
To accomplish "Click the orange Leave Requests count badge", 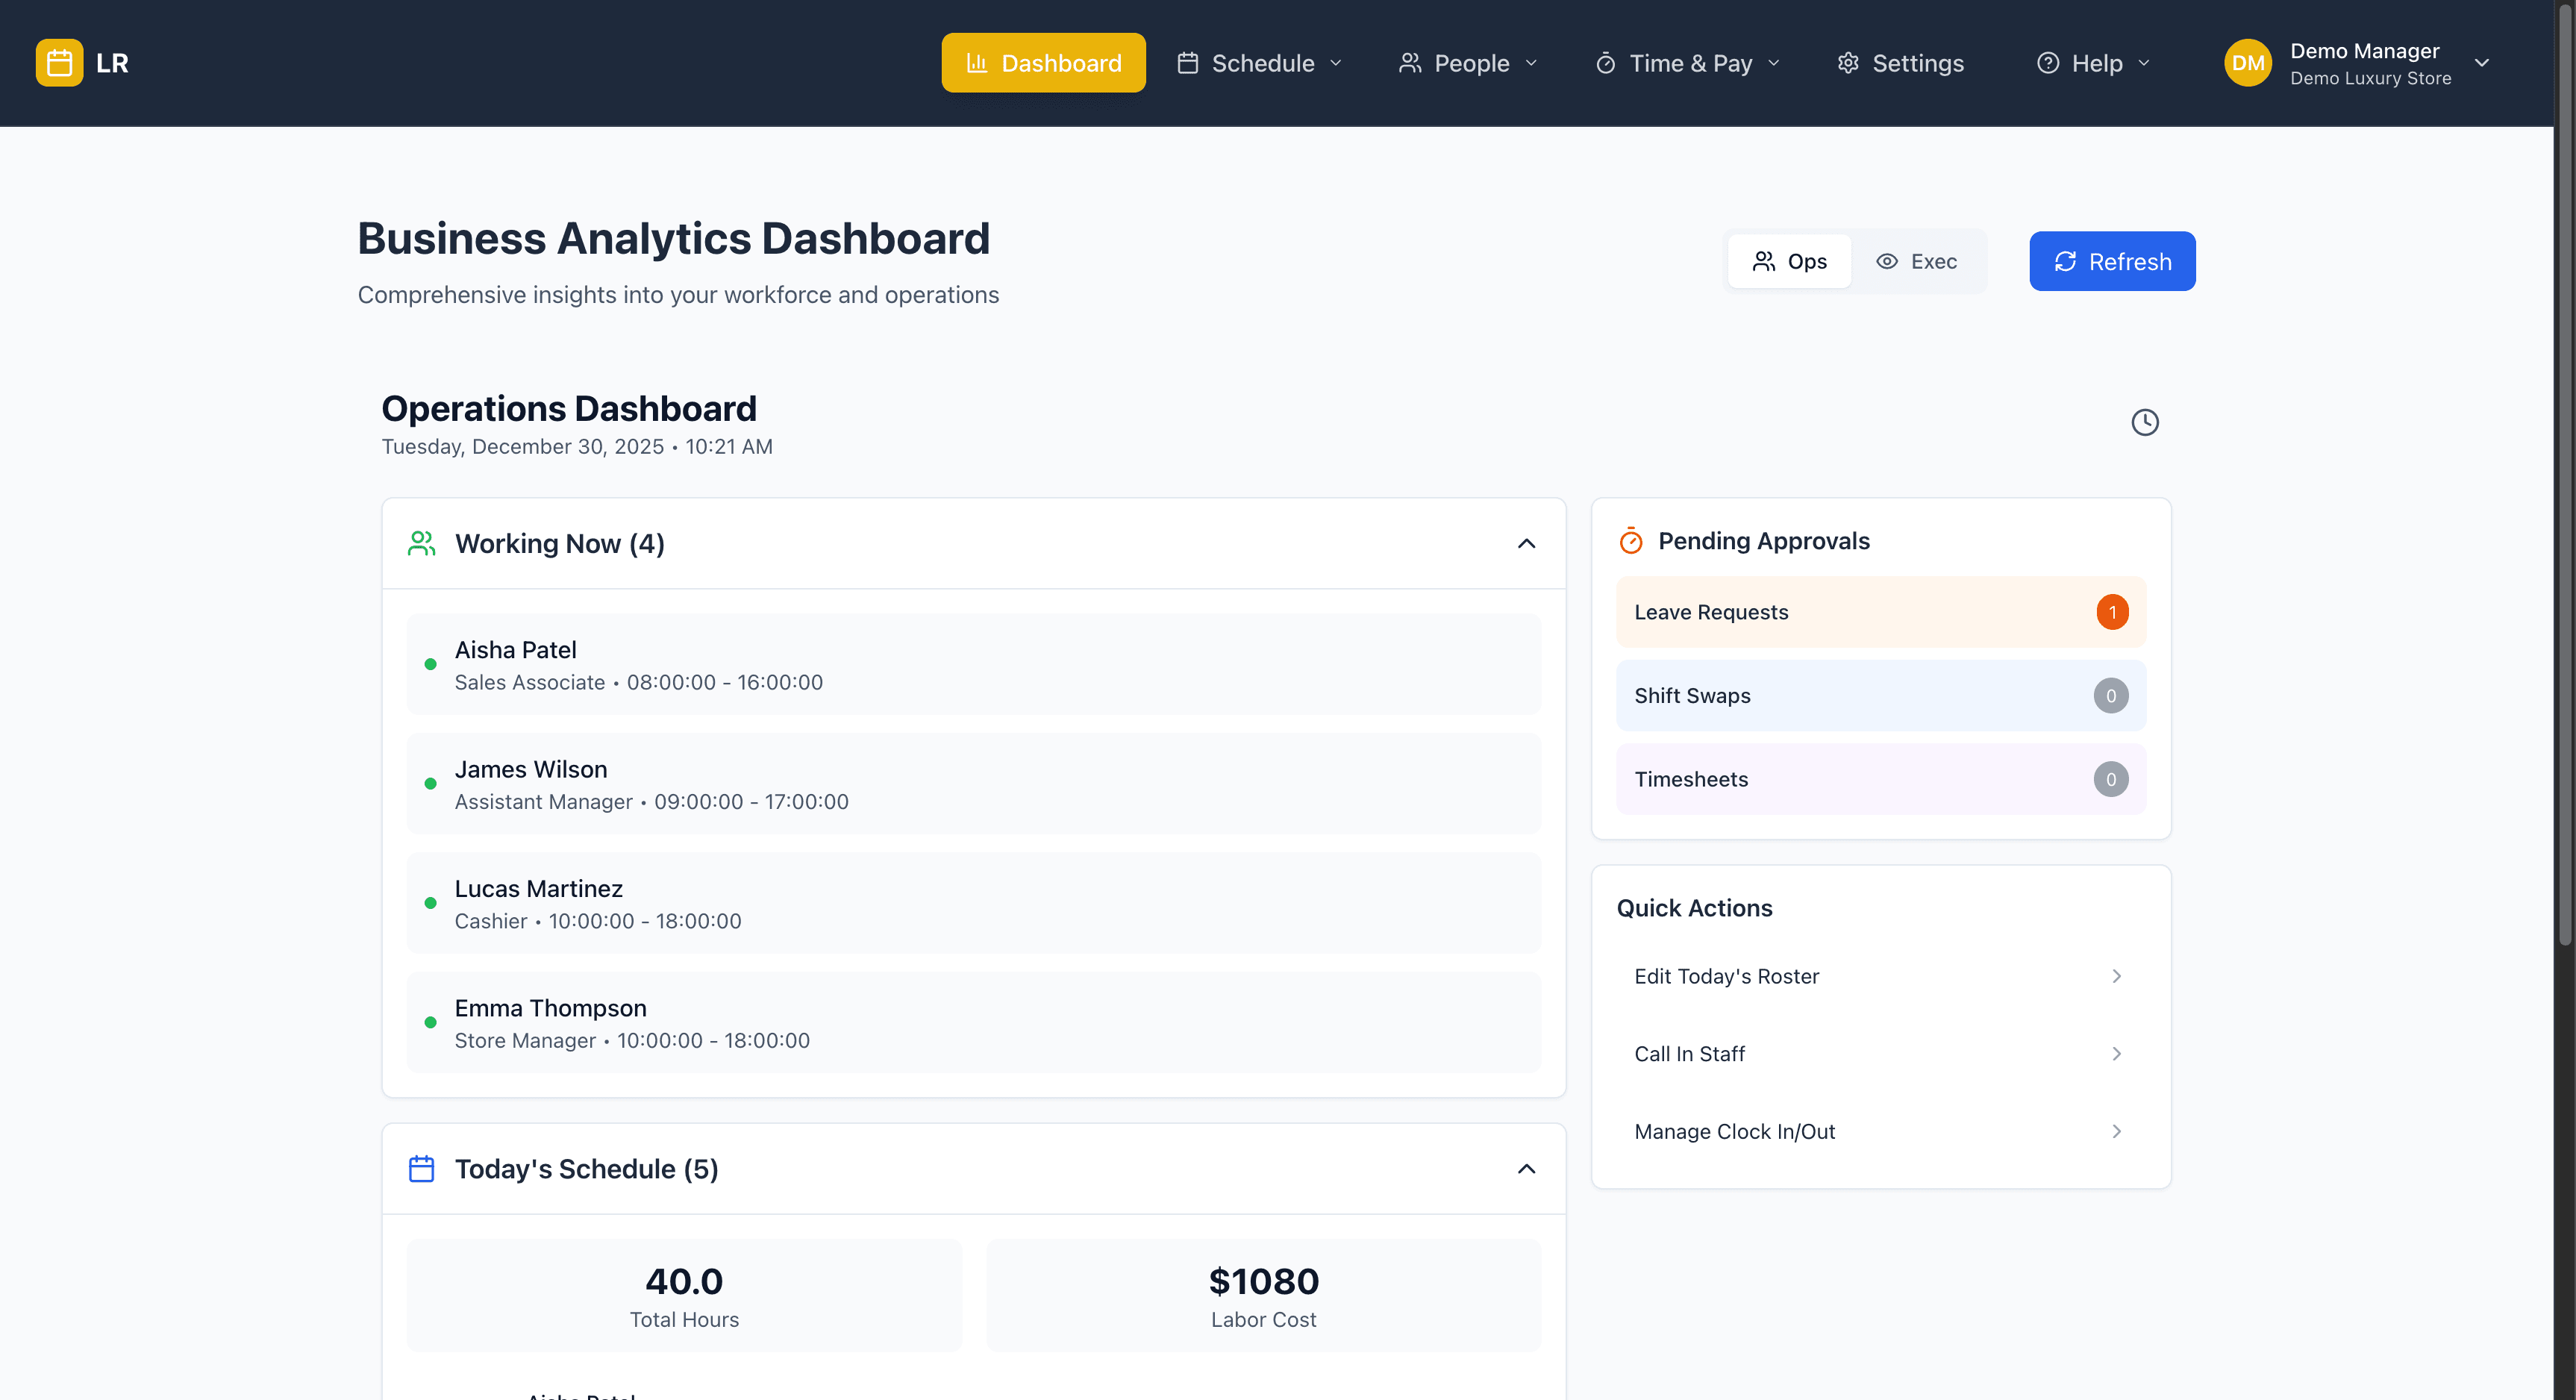I will point(2112,611).
